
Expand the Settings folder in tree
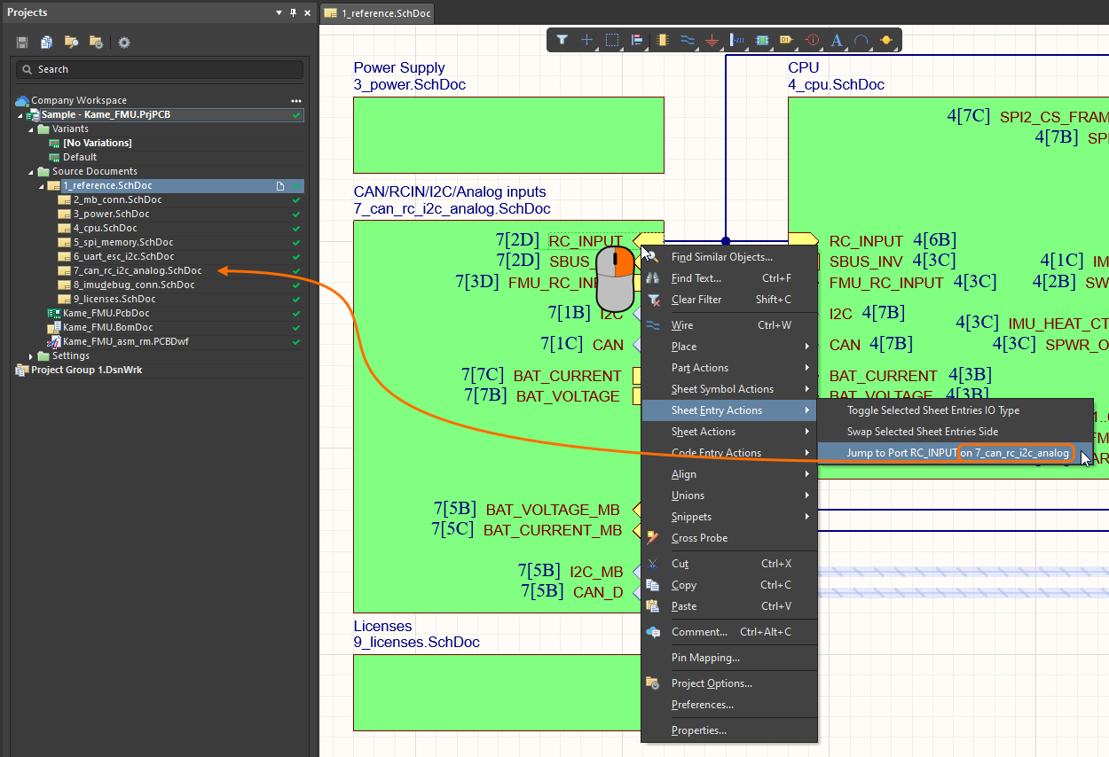pos(31,356)
